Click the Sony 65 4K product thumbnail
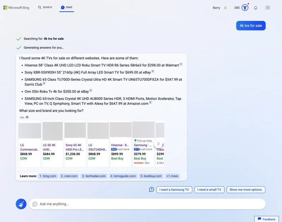Viewport: 282px width, 222px height. (x=75, y=130)
